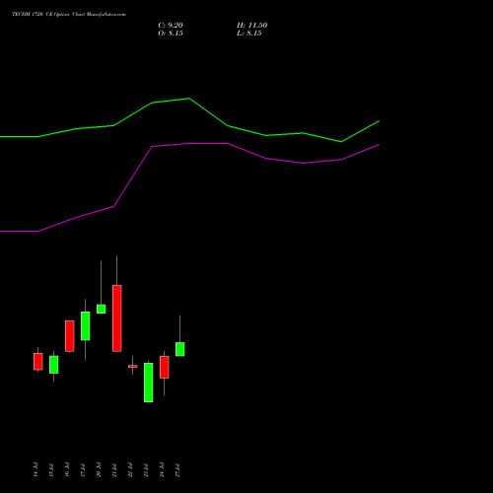Image resolution: width=493 pixels, height=493 pixels.
Task: Select the green candle for 15 Jul
Action: [54, 365]
